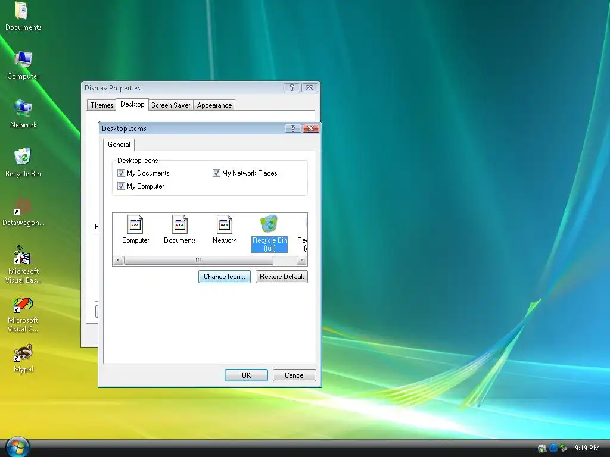Close the Desktop Items dialog with the red X
The image size is (610, 457).
click(x=311, y=129)
